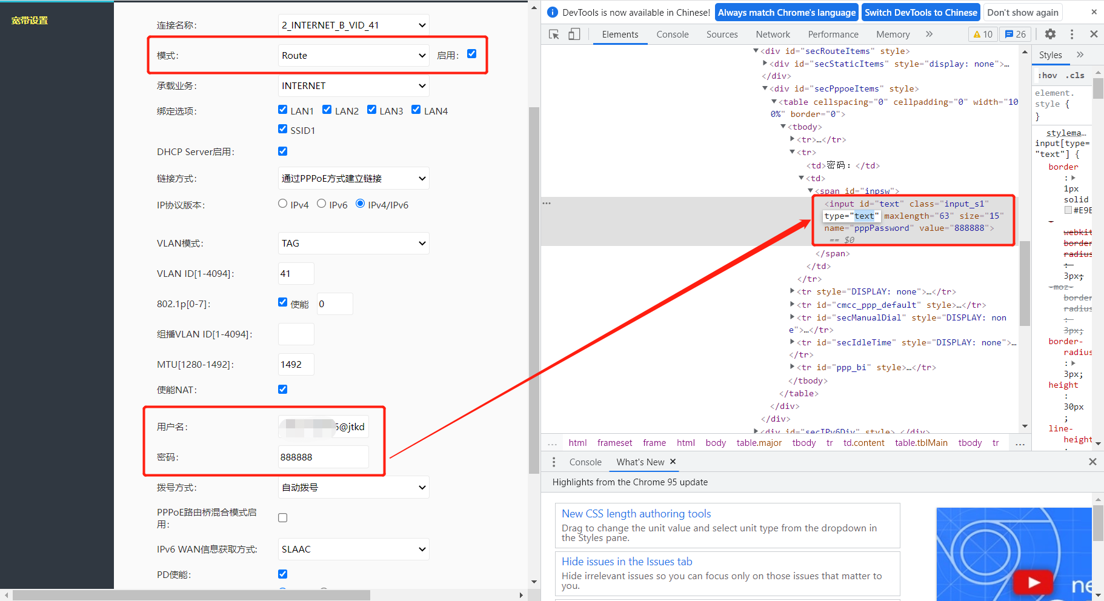Open DevTools settings gear
The image size is (1104, 601).
coord(1050,35)
